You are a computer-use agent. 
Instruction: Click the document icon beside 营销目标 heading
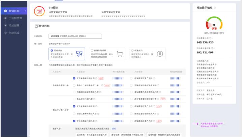click(37, 26)
